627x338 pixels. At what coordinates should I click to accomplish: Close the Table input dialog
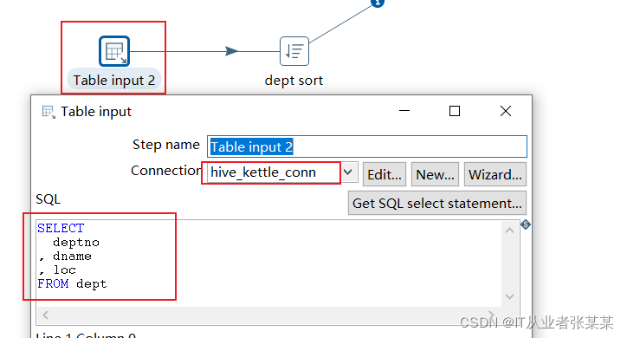coord(506,111)
